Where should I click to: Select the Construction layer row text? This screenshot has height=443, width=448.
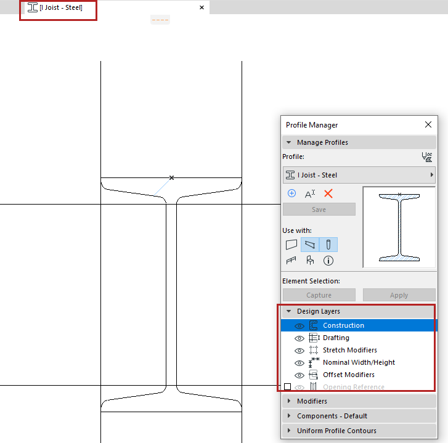(x=343, y=325)
